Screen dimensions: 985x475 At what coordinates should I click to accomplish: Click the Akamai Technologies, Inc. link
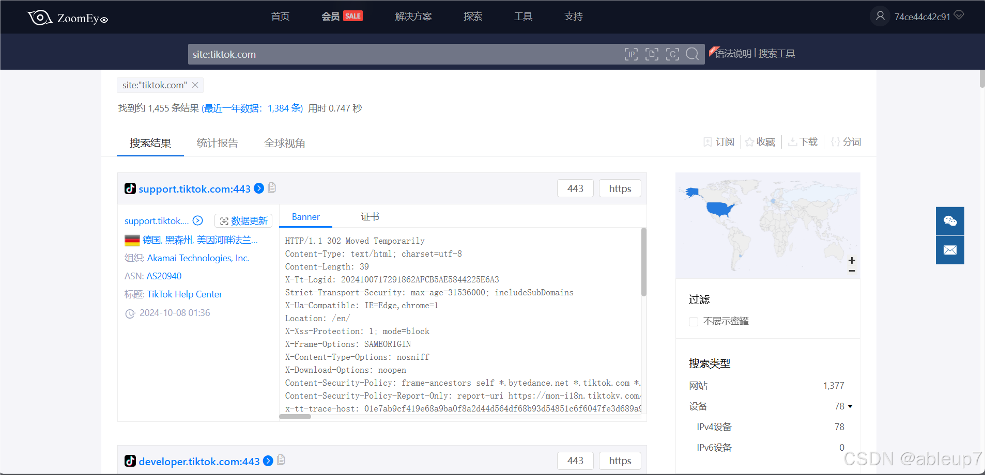(x=198, y=258)
